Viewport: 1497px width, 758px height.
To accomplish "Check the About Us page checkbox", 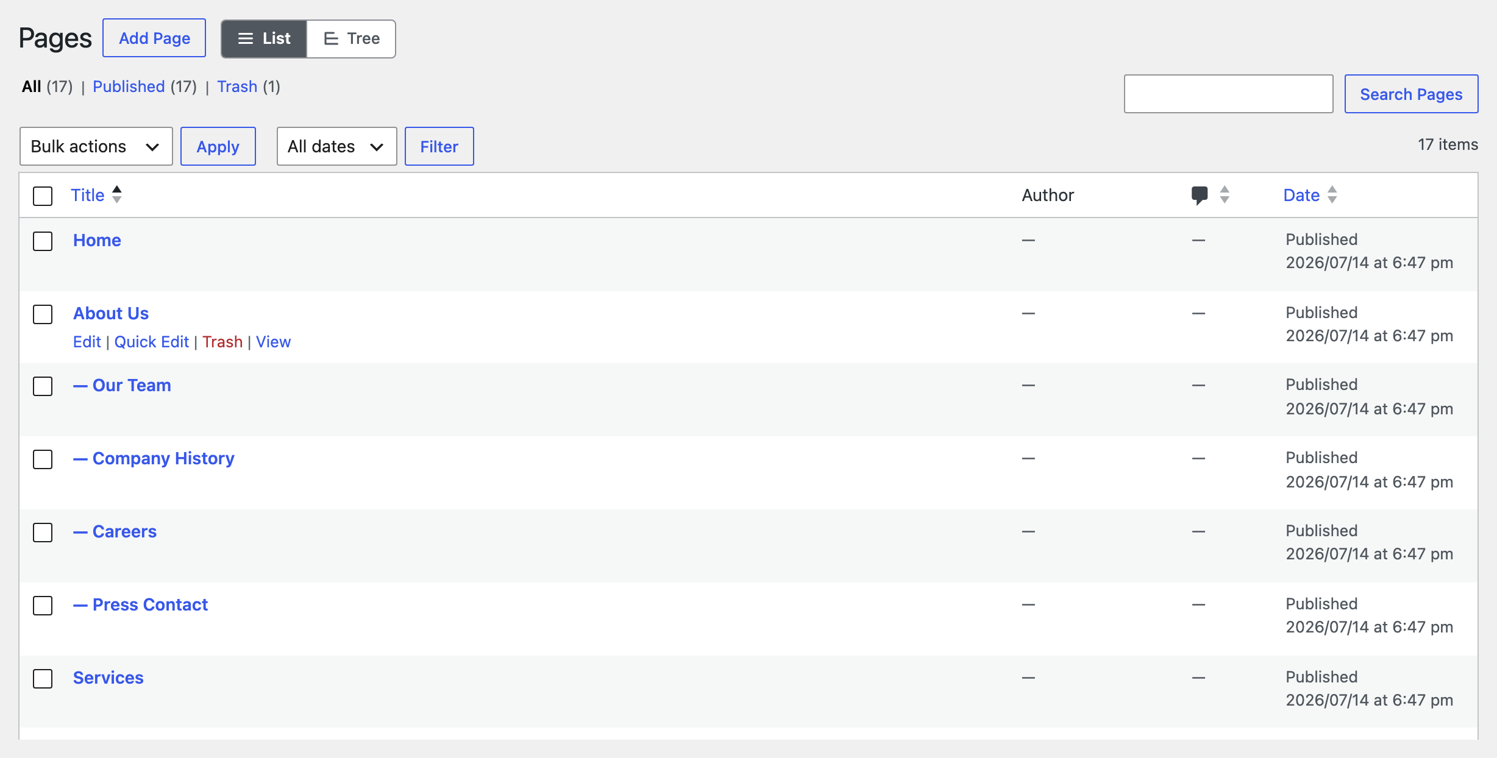I will tap(43, 314).
